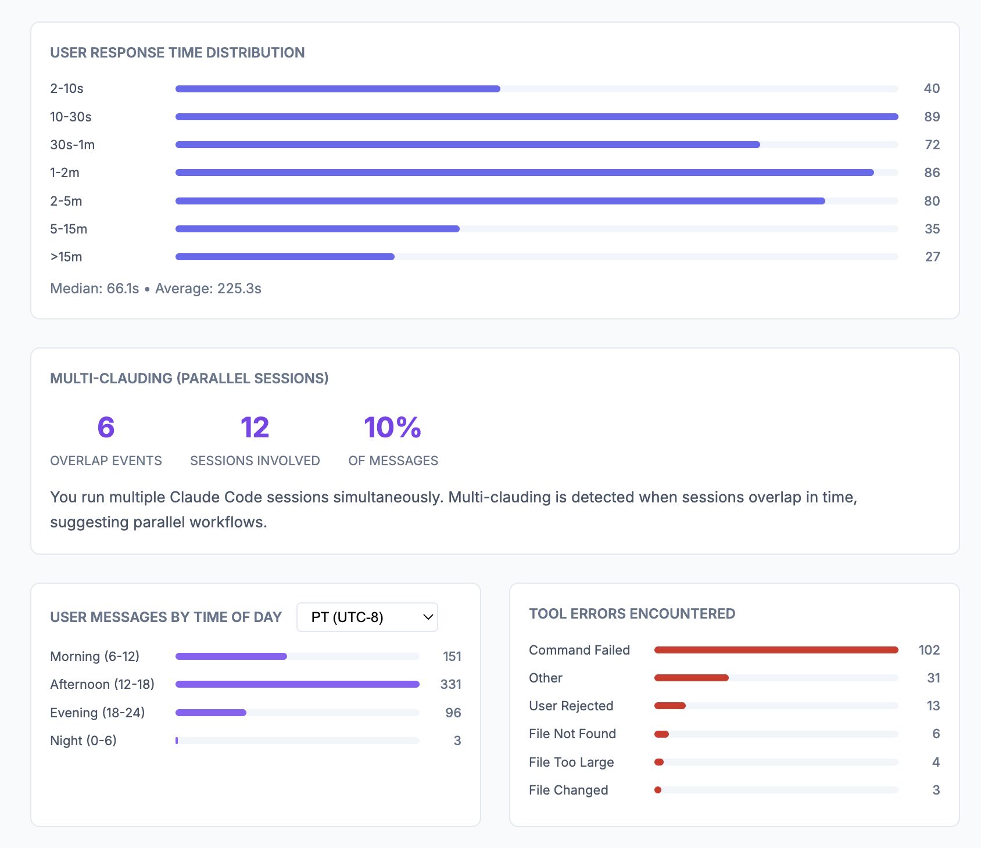Click the User Response Time Distribution heading
This screenshot has width=981, height=848.
tap(177, 53)
